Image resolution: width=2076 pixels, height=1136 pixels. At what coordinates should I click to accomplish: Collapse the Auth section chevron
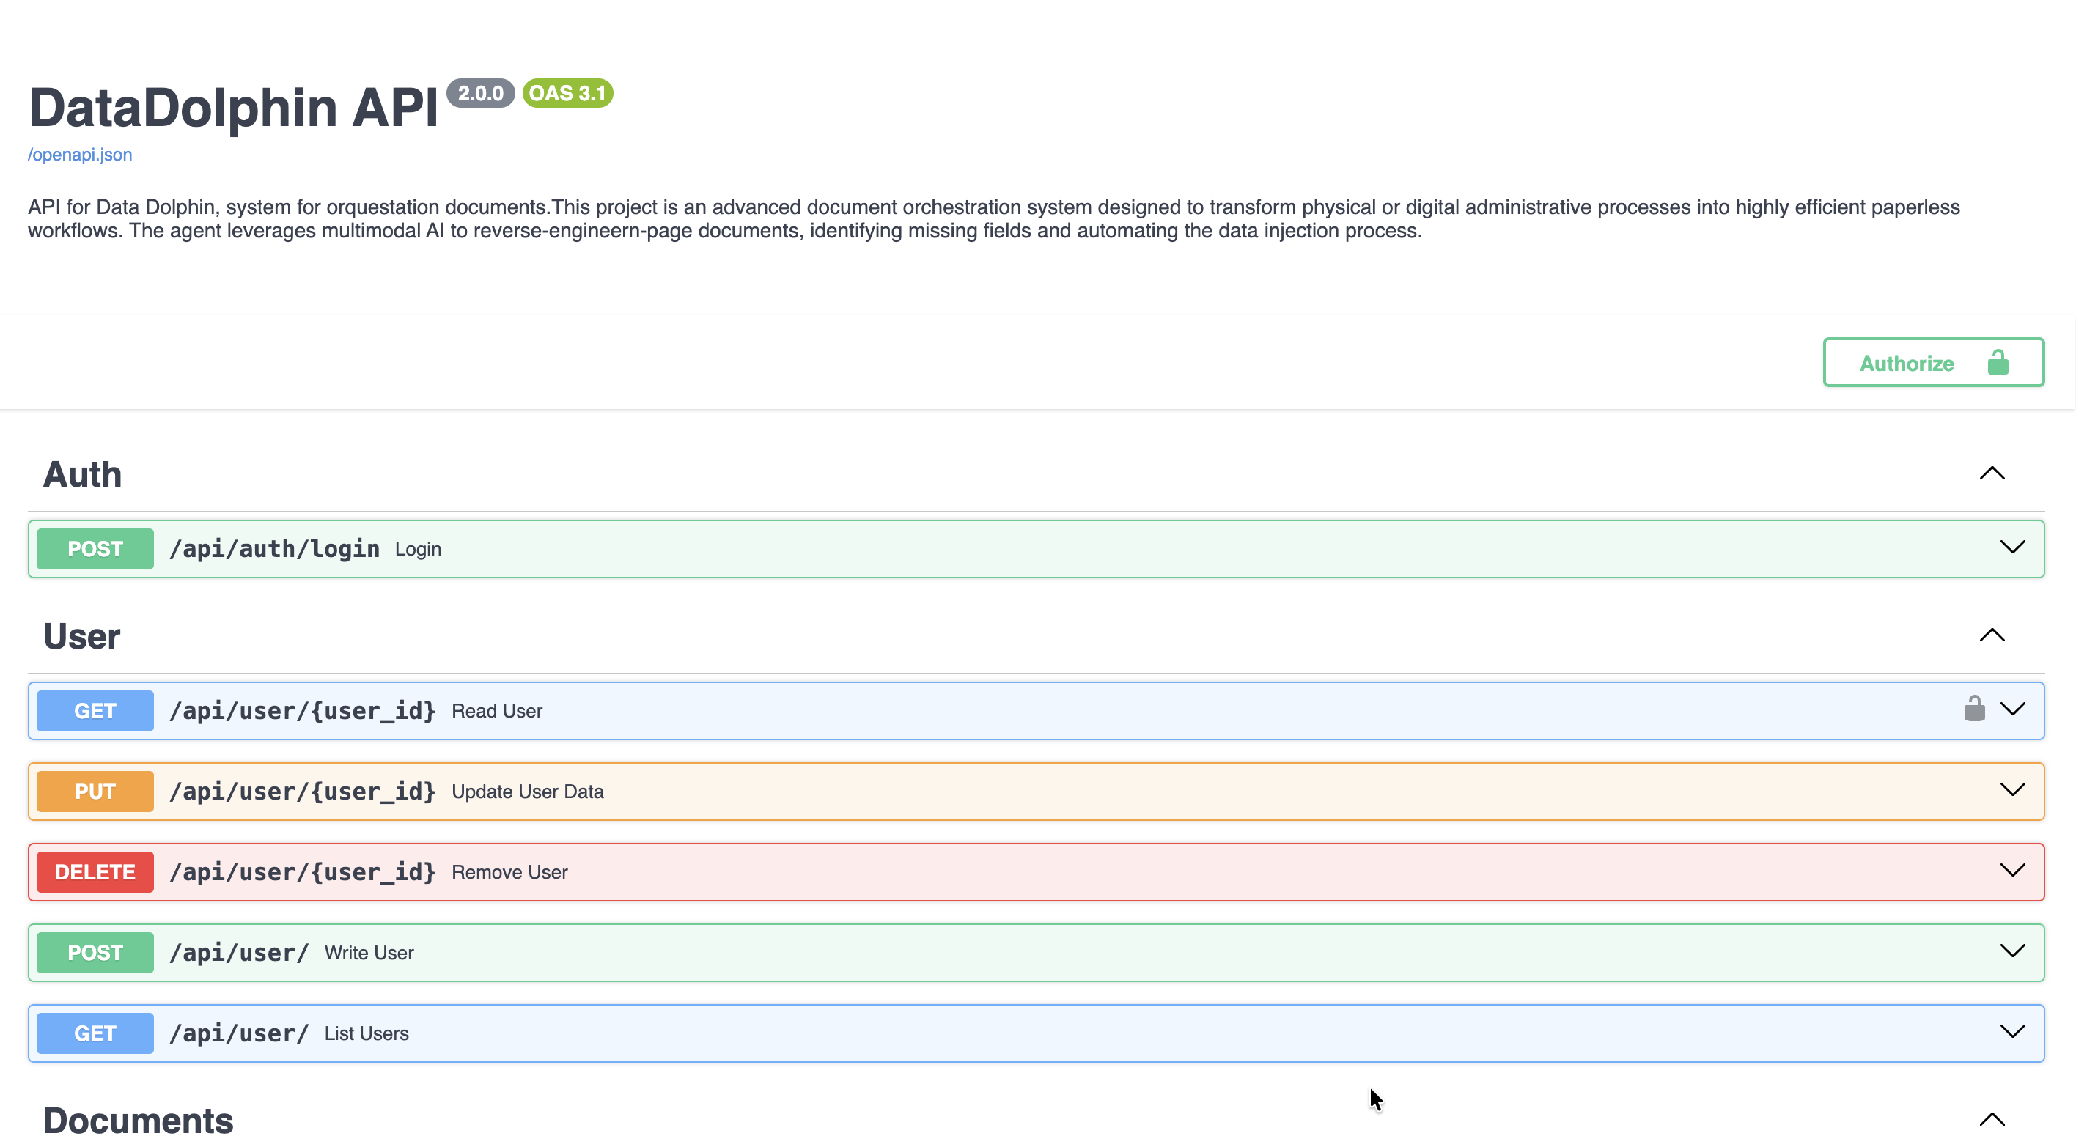(1992, 473)
